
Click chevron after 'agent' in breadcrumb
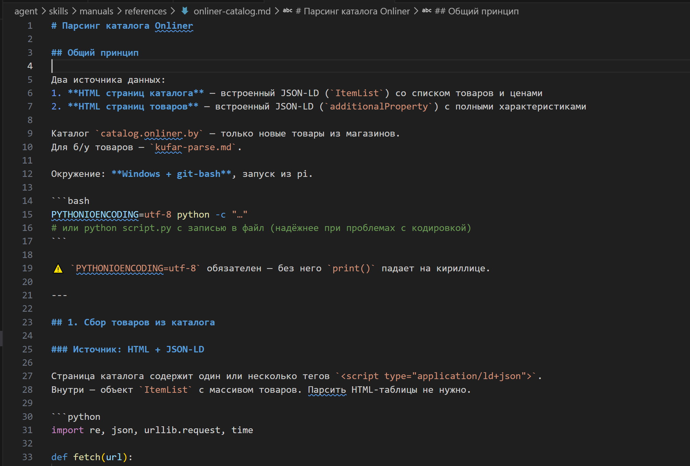[x=43, y=11]
